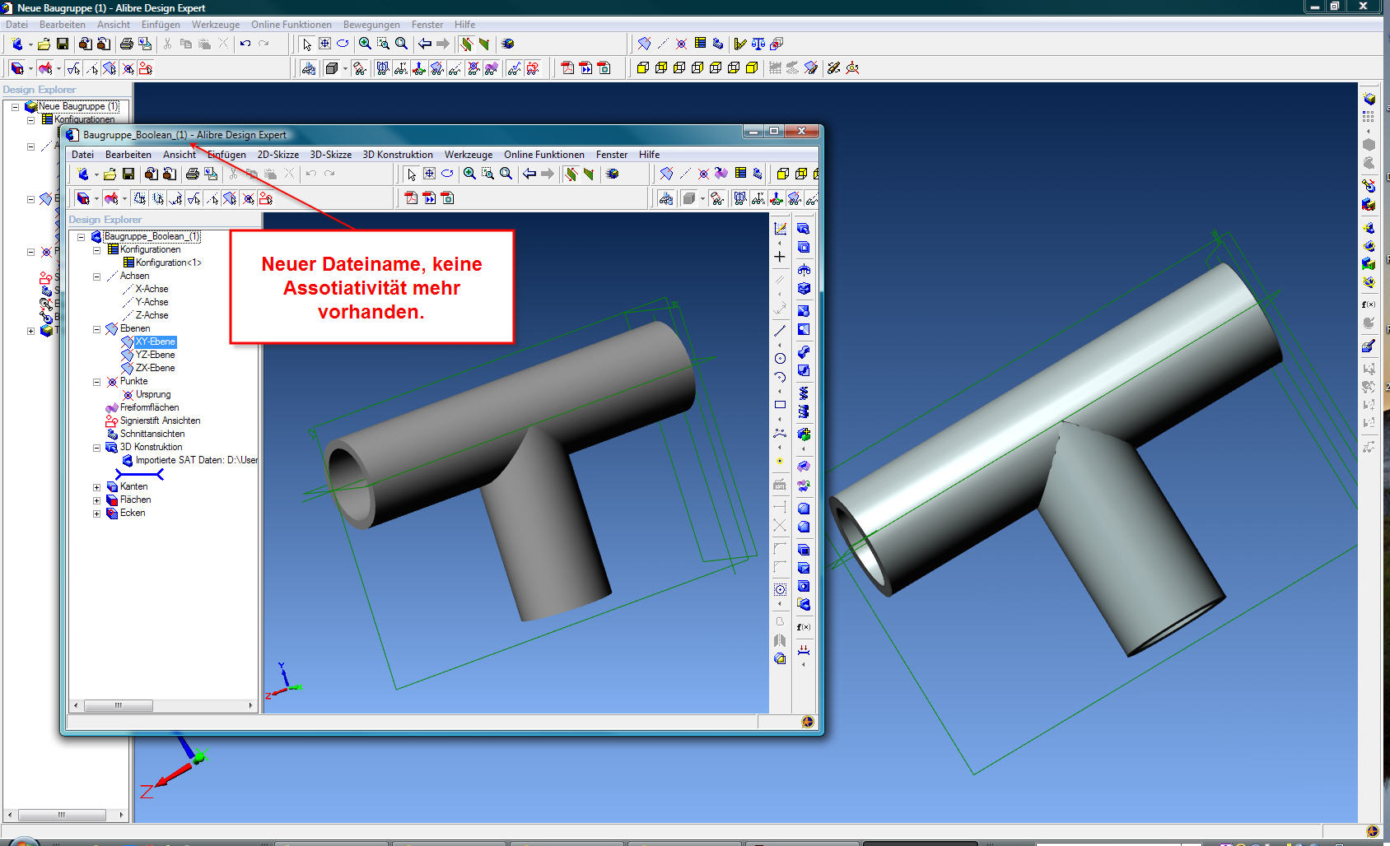Click top Extrude feature icon, right vertical toolbar
Viewport: 1390px width, 846px height.
tap(804, 229)
